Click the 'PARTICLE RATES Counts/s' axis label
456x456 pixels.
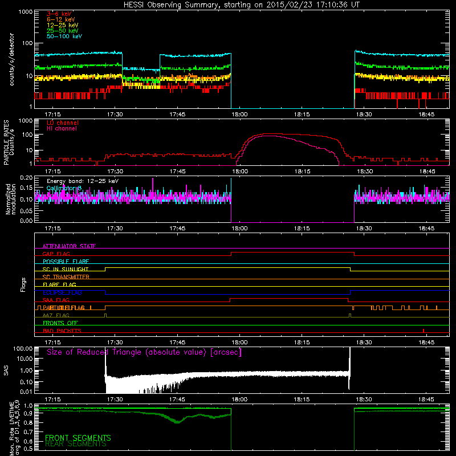coord(9,142)
